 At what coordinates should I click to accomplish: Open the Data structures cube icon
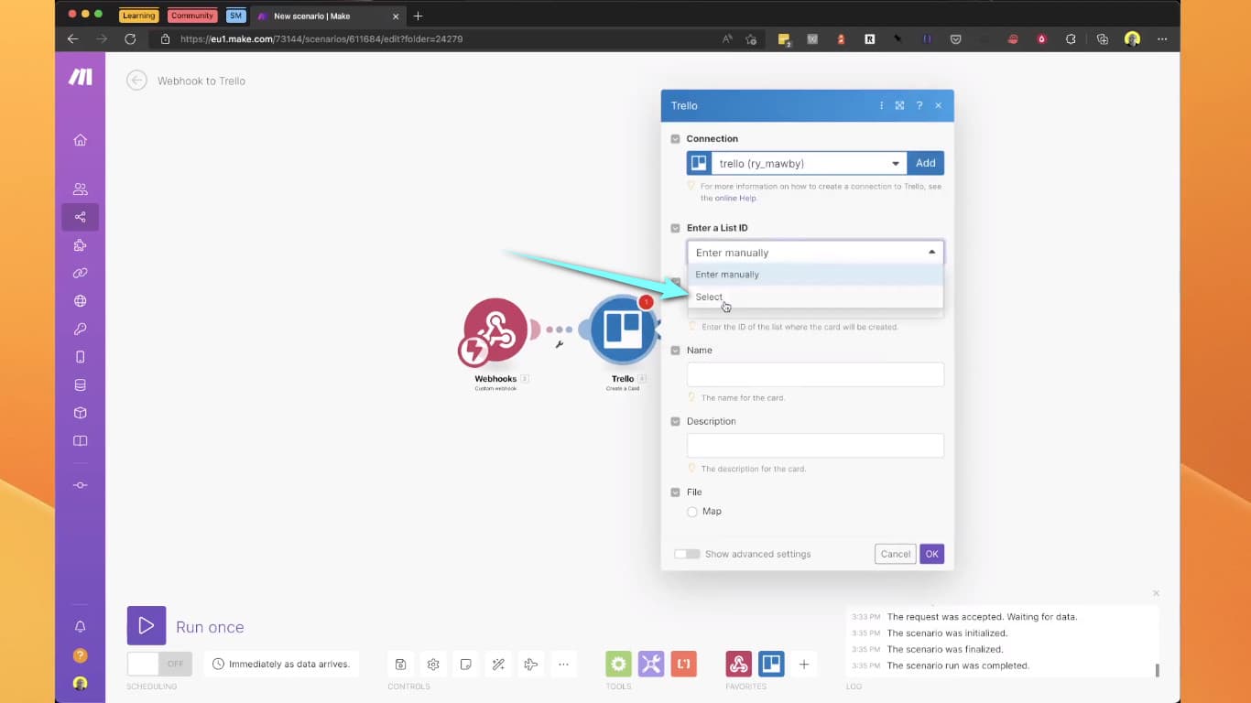coord(80,413)
